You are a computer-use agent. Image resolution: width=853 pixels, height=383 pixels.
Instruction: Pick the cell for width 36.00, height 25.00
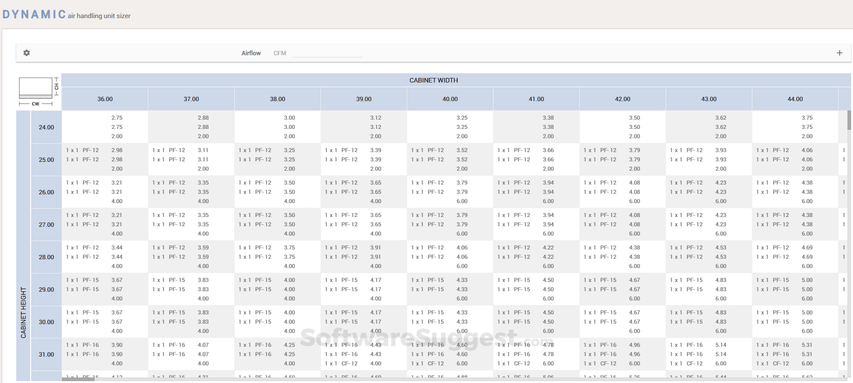[105, 160]
